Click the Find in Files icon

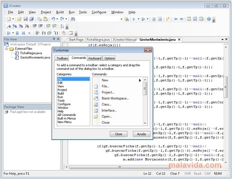click(x=127, y=19)
